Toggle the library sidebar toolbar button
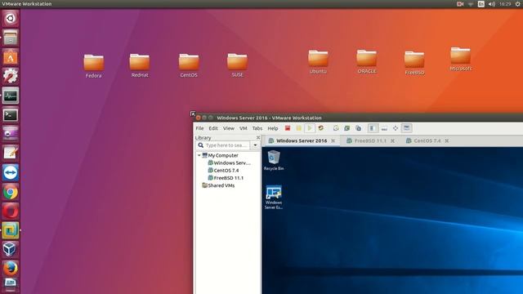The width and height of the screenshot is (523, 294). [x=373, y=128]
